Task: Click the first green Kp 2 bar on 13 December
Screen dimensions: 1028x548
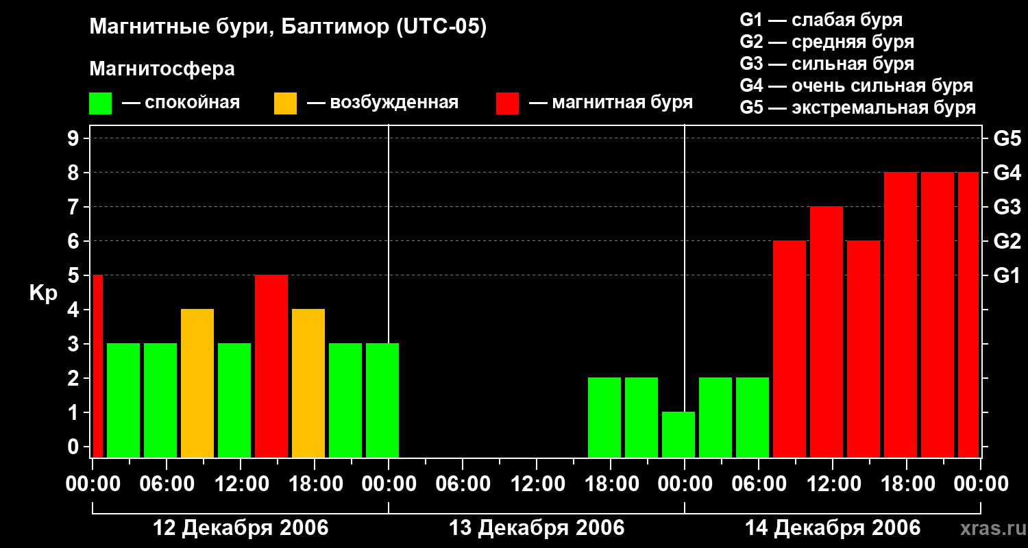Action: (x=604, y=417)
